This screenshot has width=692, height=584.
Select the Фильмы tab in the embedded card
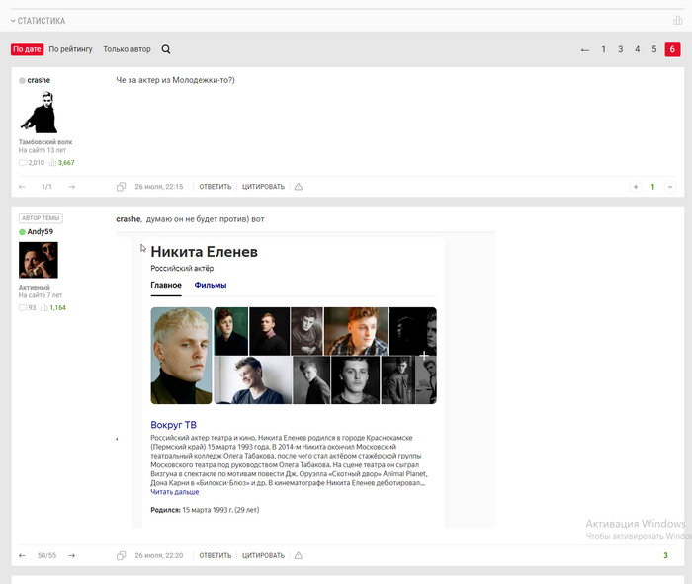point(211,285)
